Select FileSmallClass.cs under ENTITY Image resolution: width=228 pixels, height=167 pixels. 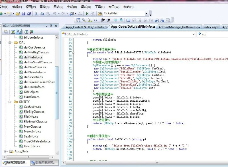36,122
